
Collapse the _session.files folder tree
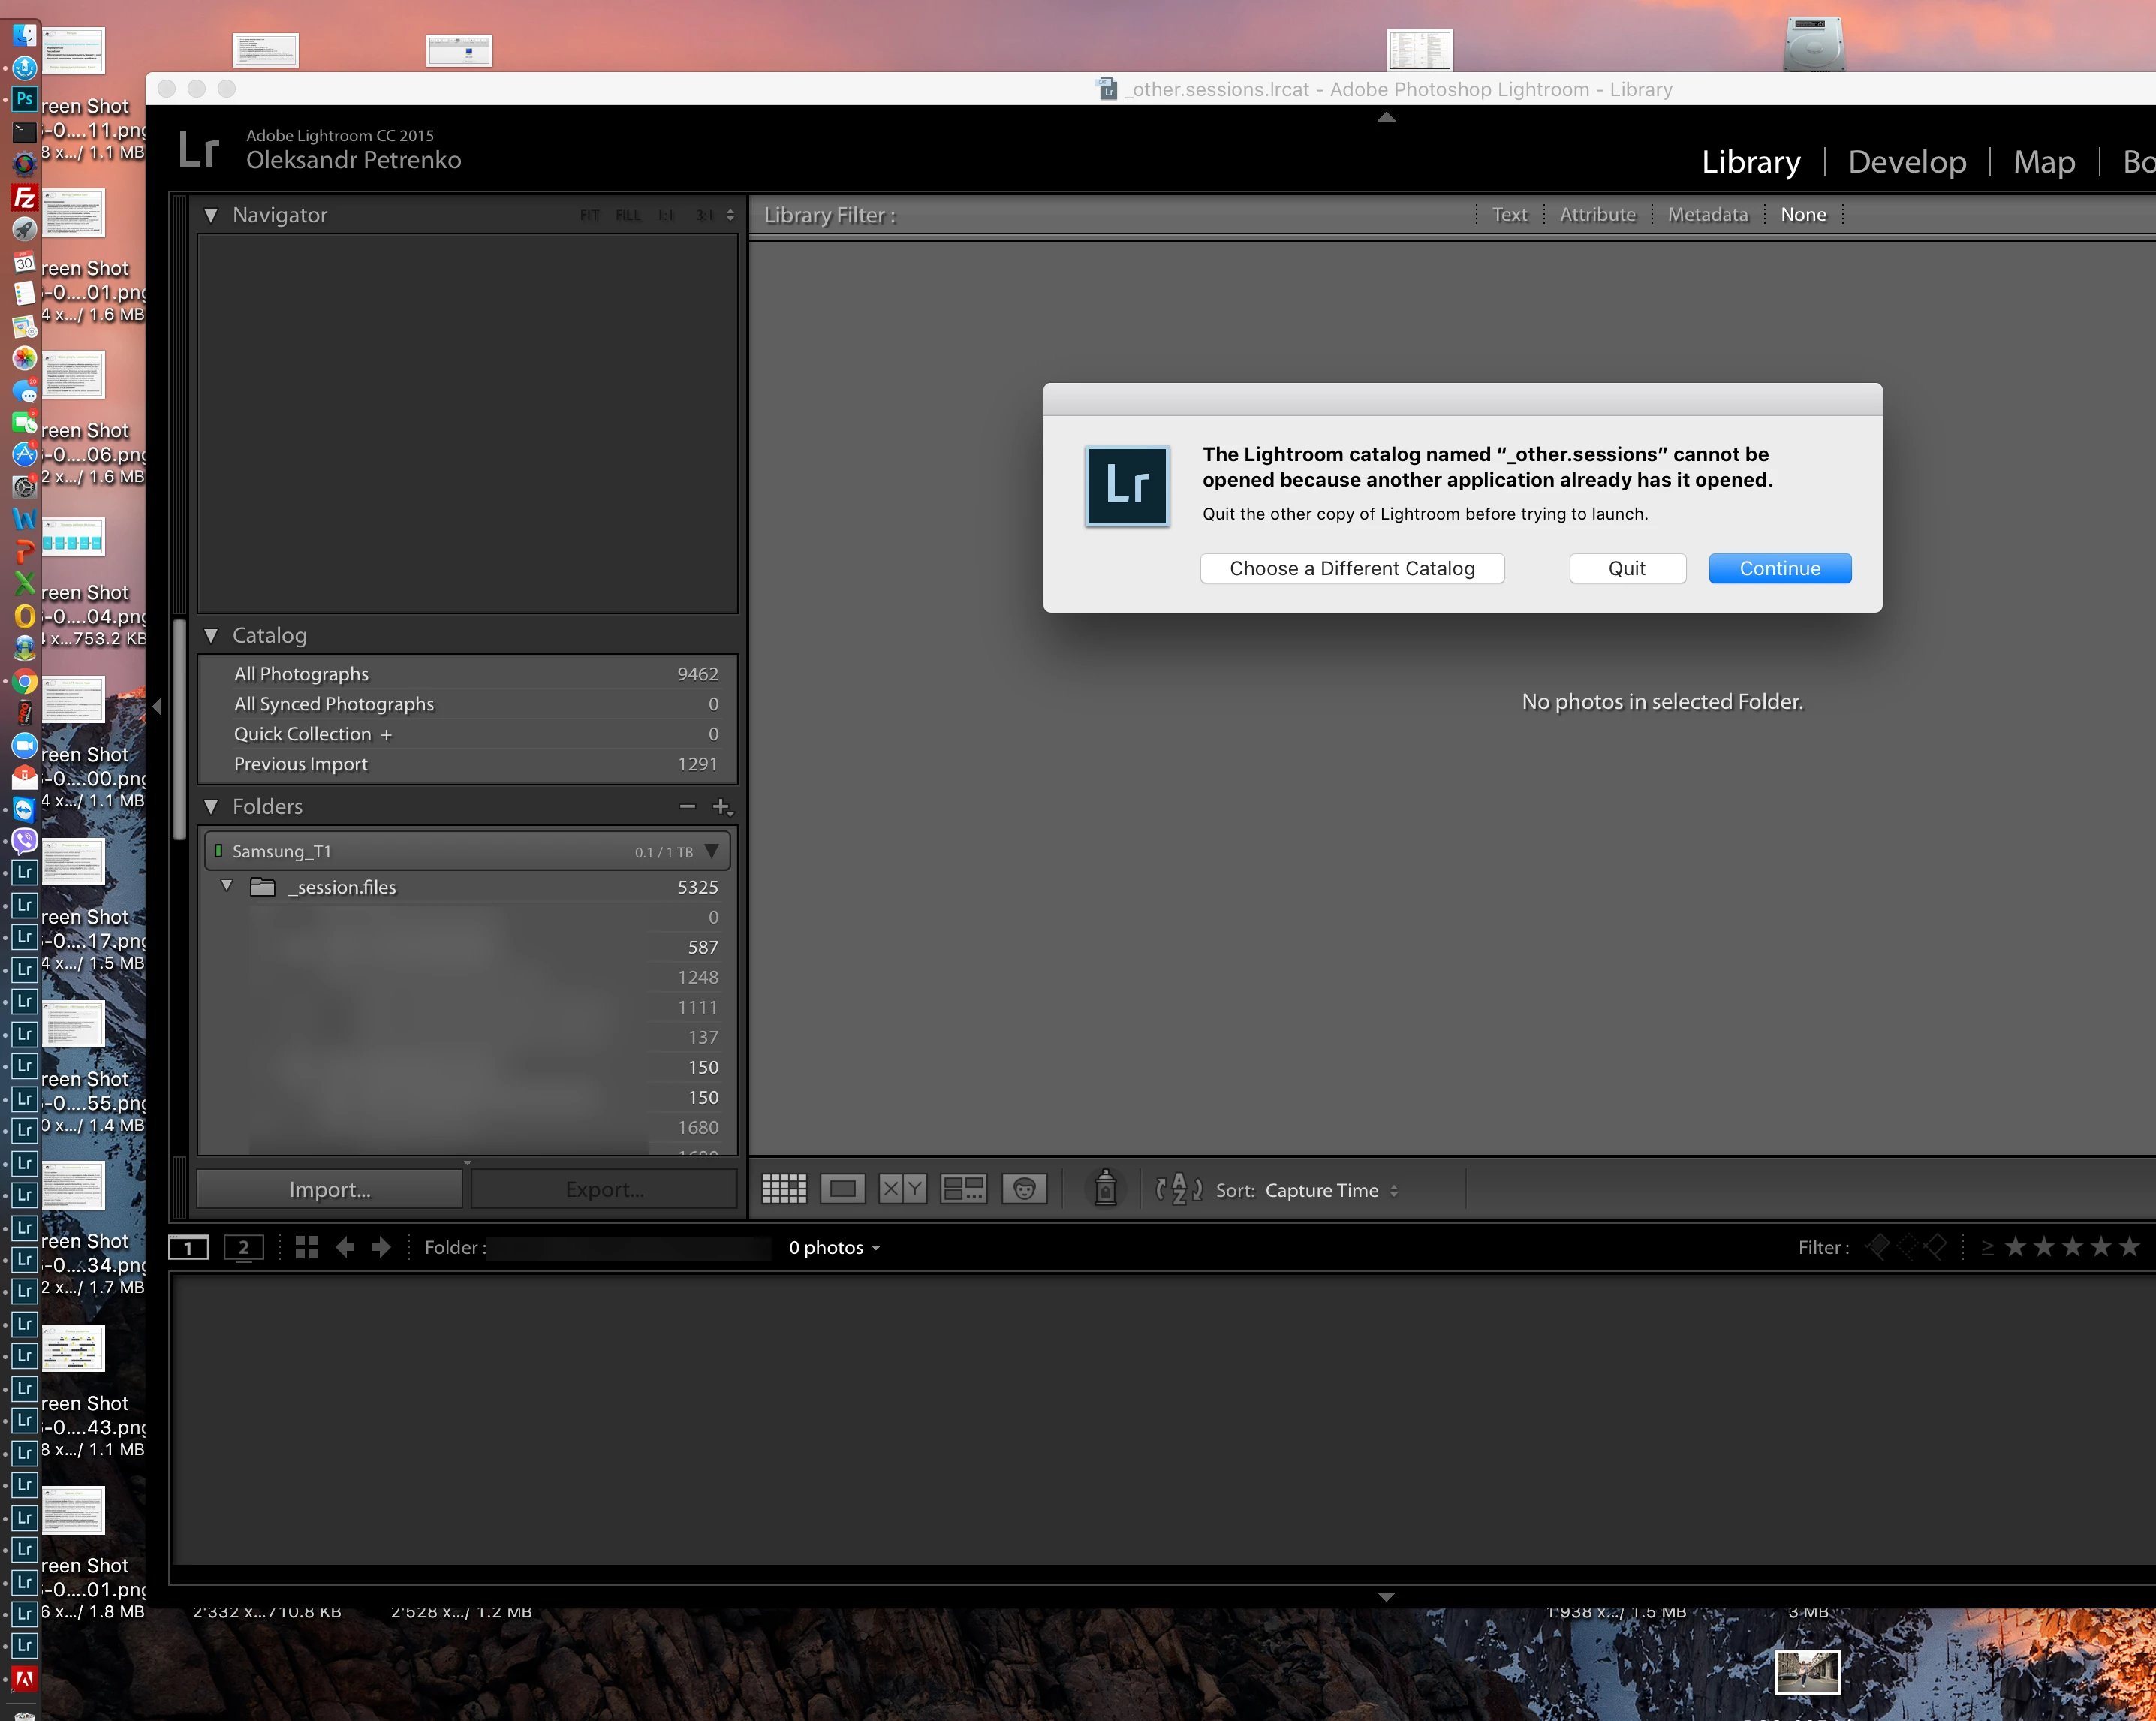pyautogui.click(x=227, y=886)
